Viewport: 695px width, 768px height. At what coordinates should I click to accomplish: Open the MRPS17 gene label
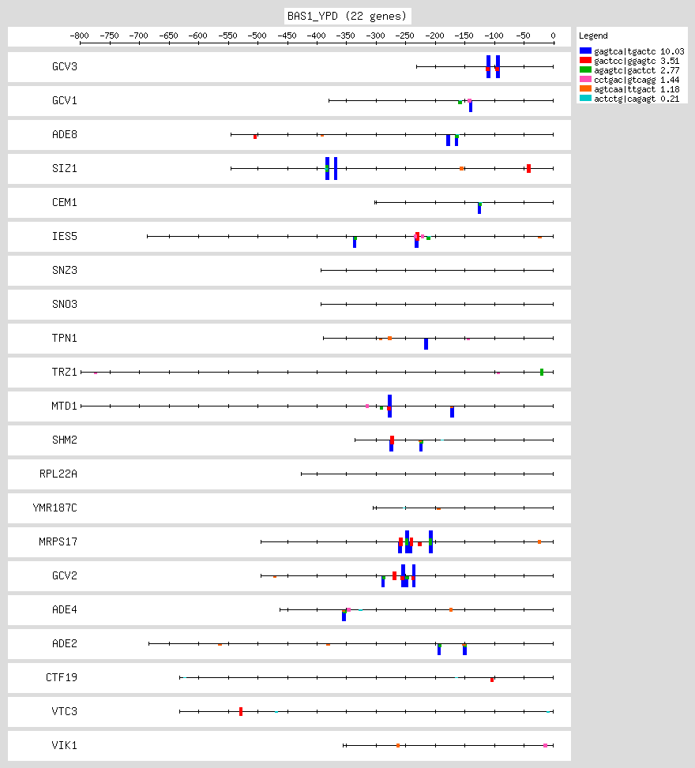coord(59,542)
